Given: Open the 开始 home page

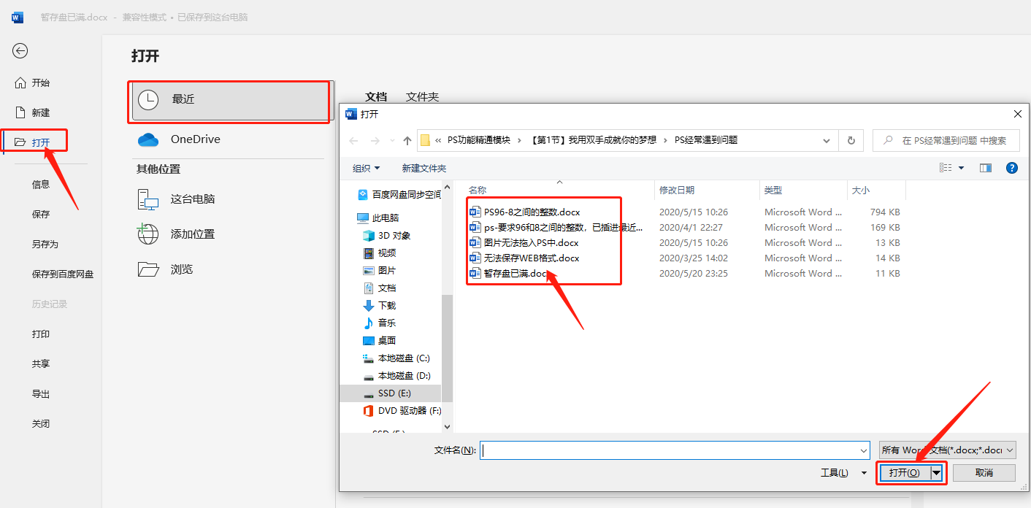Looking at the screenshot, I should (x=33, y=82).
